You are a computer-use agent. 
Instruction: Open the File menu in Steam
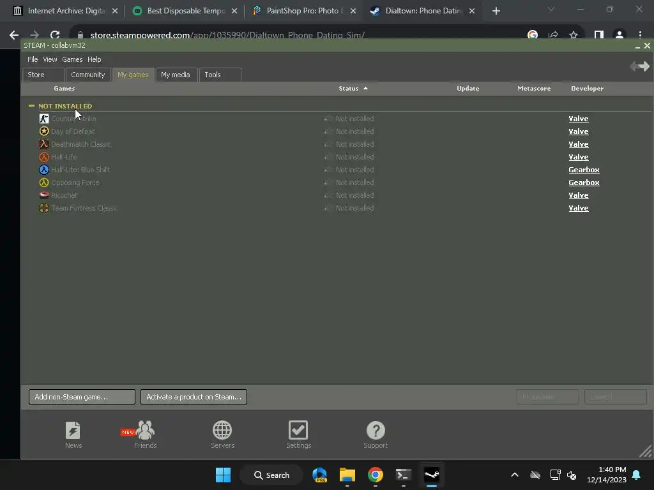(33, 59)
